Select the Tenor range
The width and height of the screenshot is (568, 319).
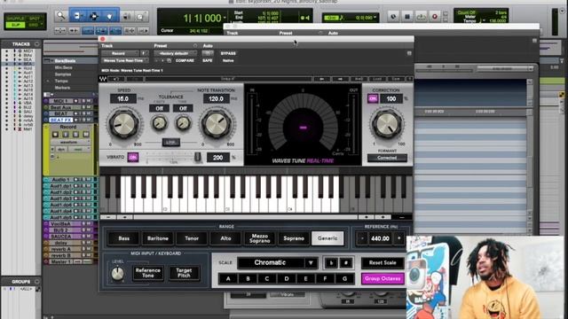pyautogui.click(x=192, y=238)
